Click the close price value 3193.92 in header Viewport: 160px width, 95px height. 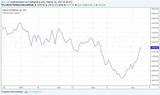point(102,5)
